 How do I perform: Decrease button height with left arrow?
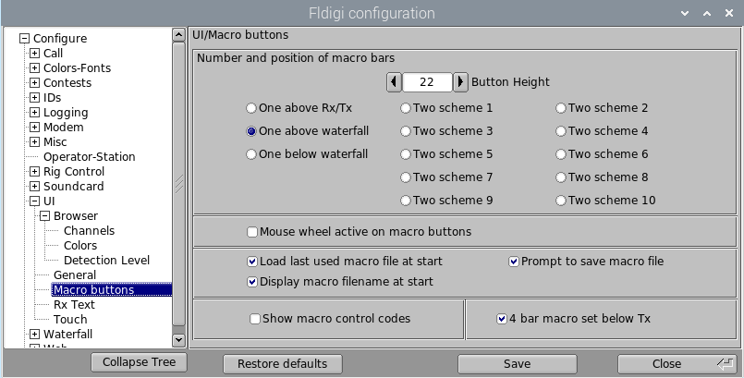pyautogui.click(x=395, y=82)
